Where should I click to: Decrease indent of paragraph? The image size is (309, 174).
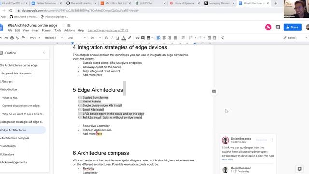tap(209, 38)
